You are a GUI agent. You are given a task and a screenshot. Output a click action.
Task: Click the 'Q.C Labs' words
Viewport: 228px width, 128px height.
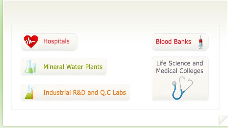[113, 93]
